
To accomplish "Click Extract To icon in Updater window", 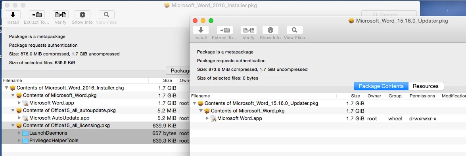I will coord(225,30).
